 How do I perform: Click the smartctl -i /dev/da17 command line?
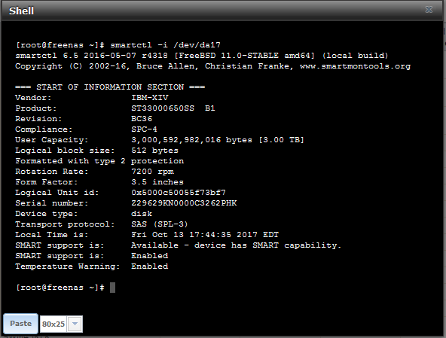click(x=118, y=45)
